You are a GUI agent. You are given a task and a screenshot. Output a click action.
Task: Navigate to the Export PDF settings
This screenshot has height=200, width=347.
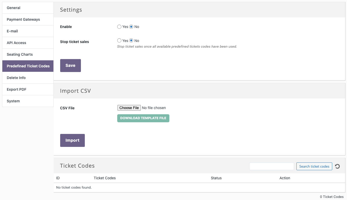pos(16,89)
